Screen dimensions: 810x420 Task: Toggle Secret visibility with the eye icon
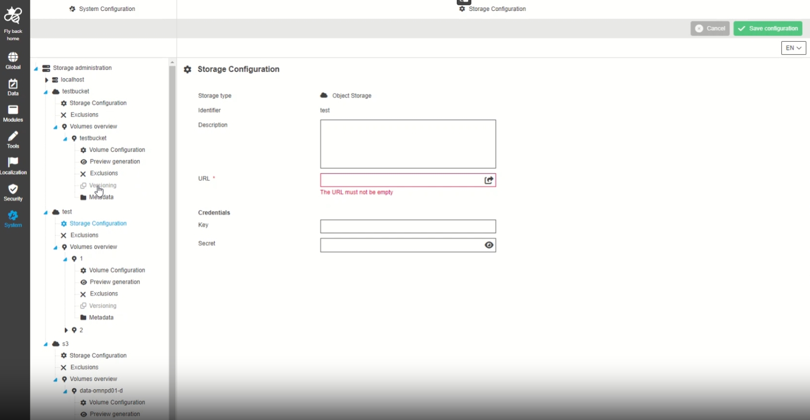pyautogui.click(x=489, y=245)
